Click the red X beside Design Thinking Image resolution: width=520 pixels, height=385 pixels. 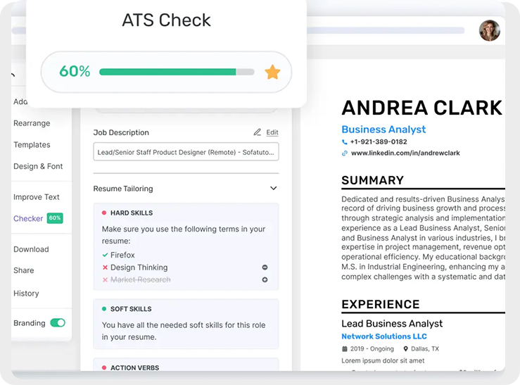(x=105, y=268)
